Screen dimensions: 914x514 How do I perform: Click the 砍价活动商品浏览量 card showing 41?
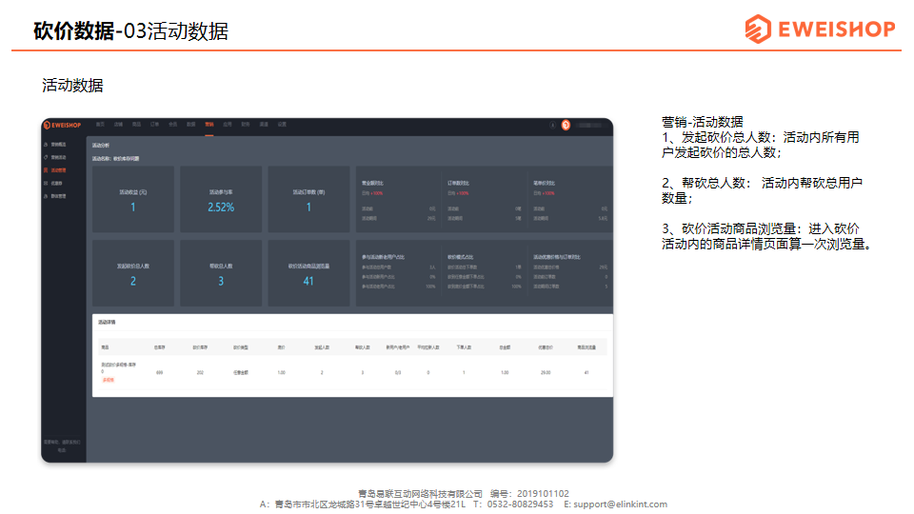pos(308,273)
